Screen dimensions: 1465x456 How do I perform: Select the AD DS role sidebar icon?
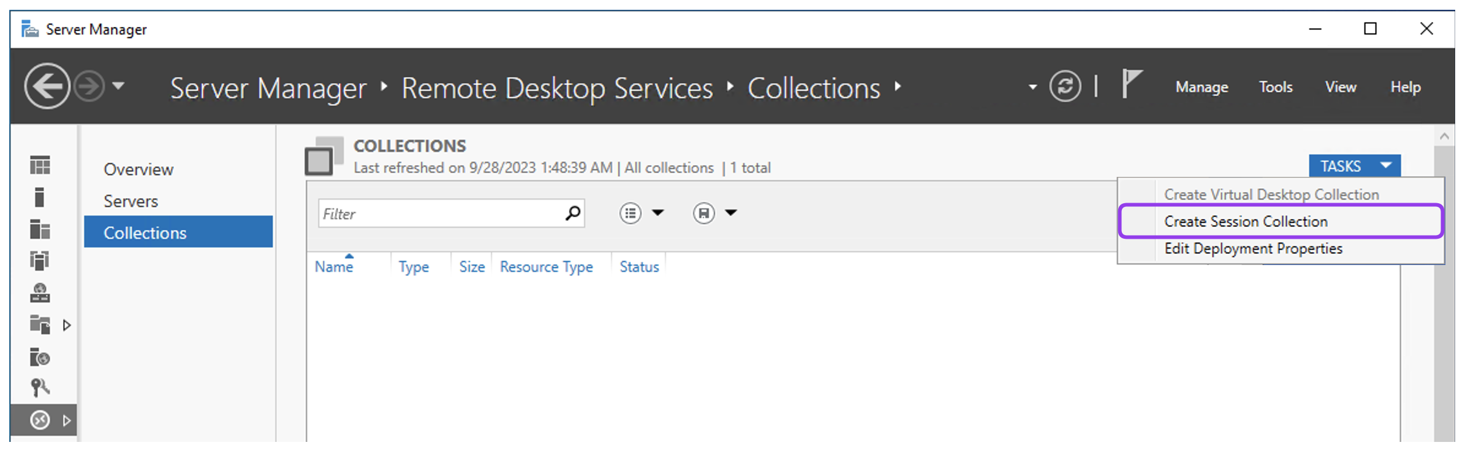[x=40, y=261]
